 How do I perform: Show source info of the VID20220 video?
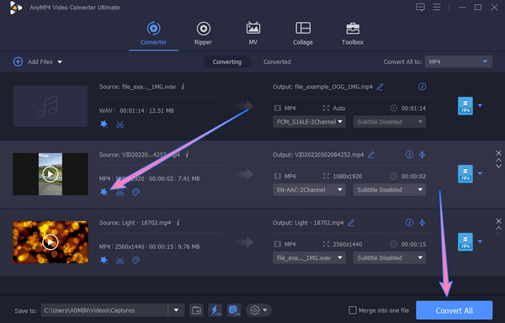pyautogui.click(x=187, y=155)
